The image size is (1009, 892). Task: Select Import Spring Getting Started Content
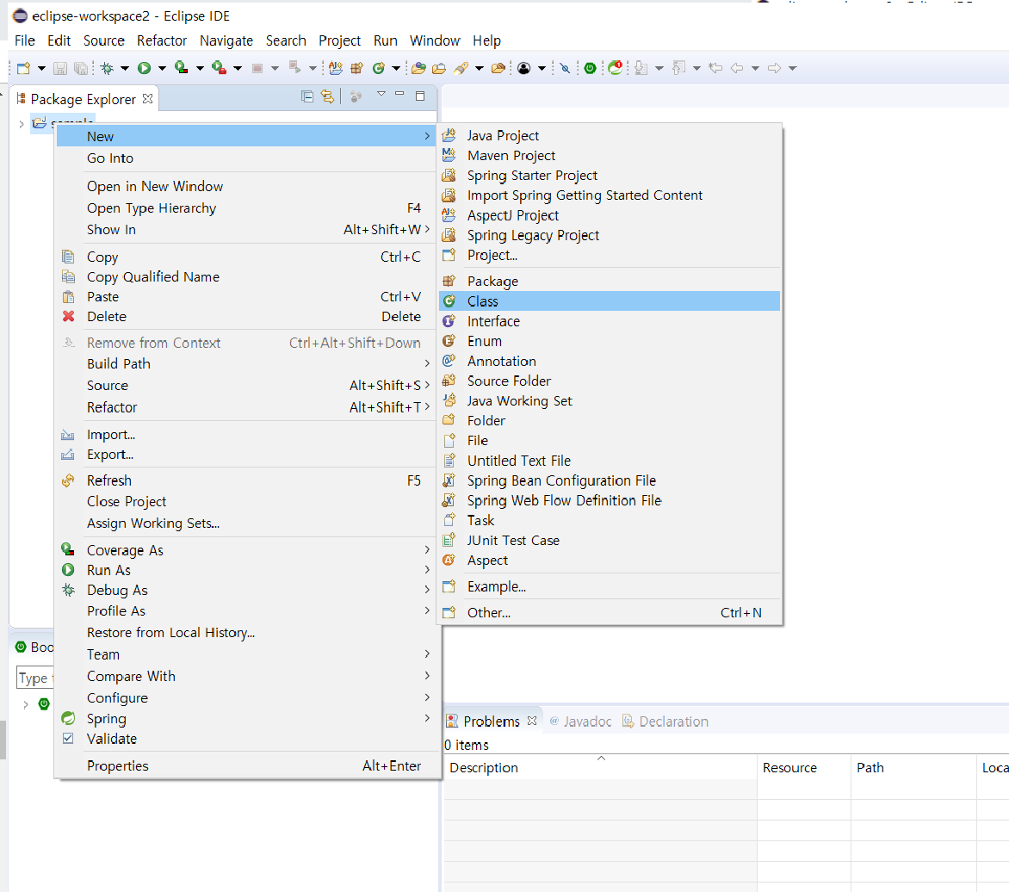tap(610, 195)
